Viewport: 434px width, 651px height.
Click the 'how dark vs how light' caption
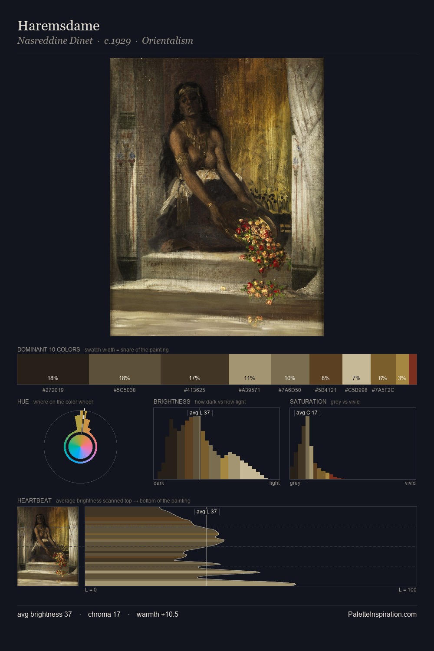220,402
